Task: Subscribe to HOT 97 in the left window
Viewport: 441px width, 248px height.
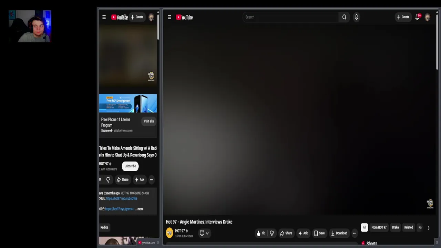Action: click(x=130, y=166)
